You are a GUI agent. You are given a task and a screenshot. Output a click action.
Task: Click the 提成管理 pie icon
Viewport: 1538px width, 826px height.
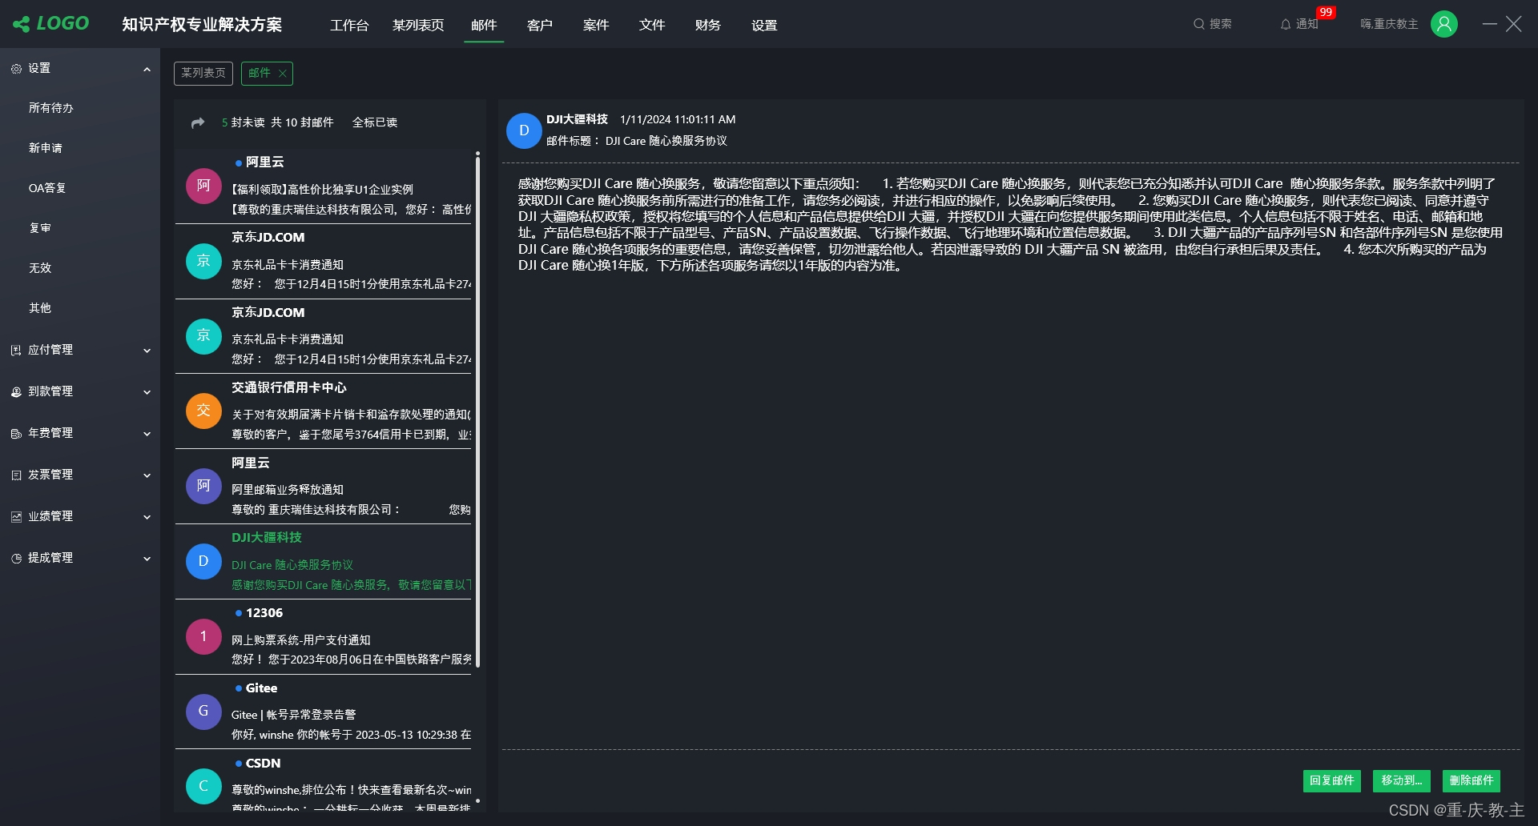(x=16, y=559)
